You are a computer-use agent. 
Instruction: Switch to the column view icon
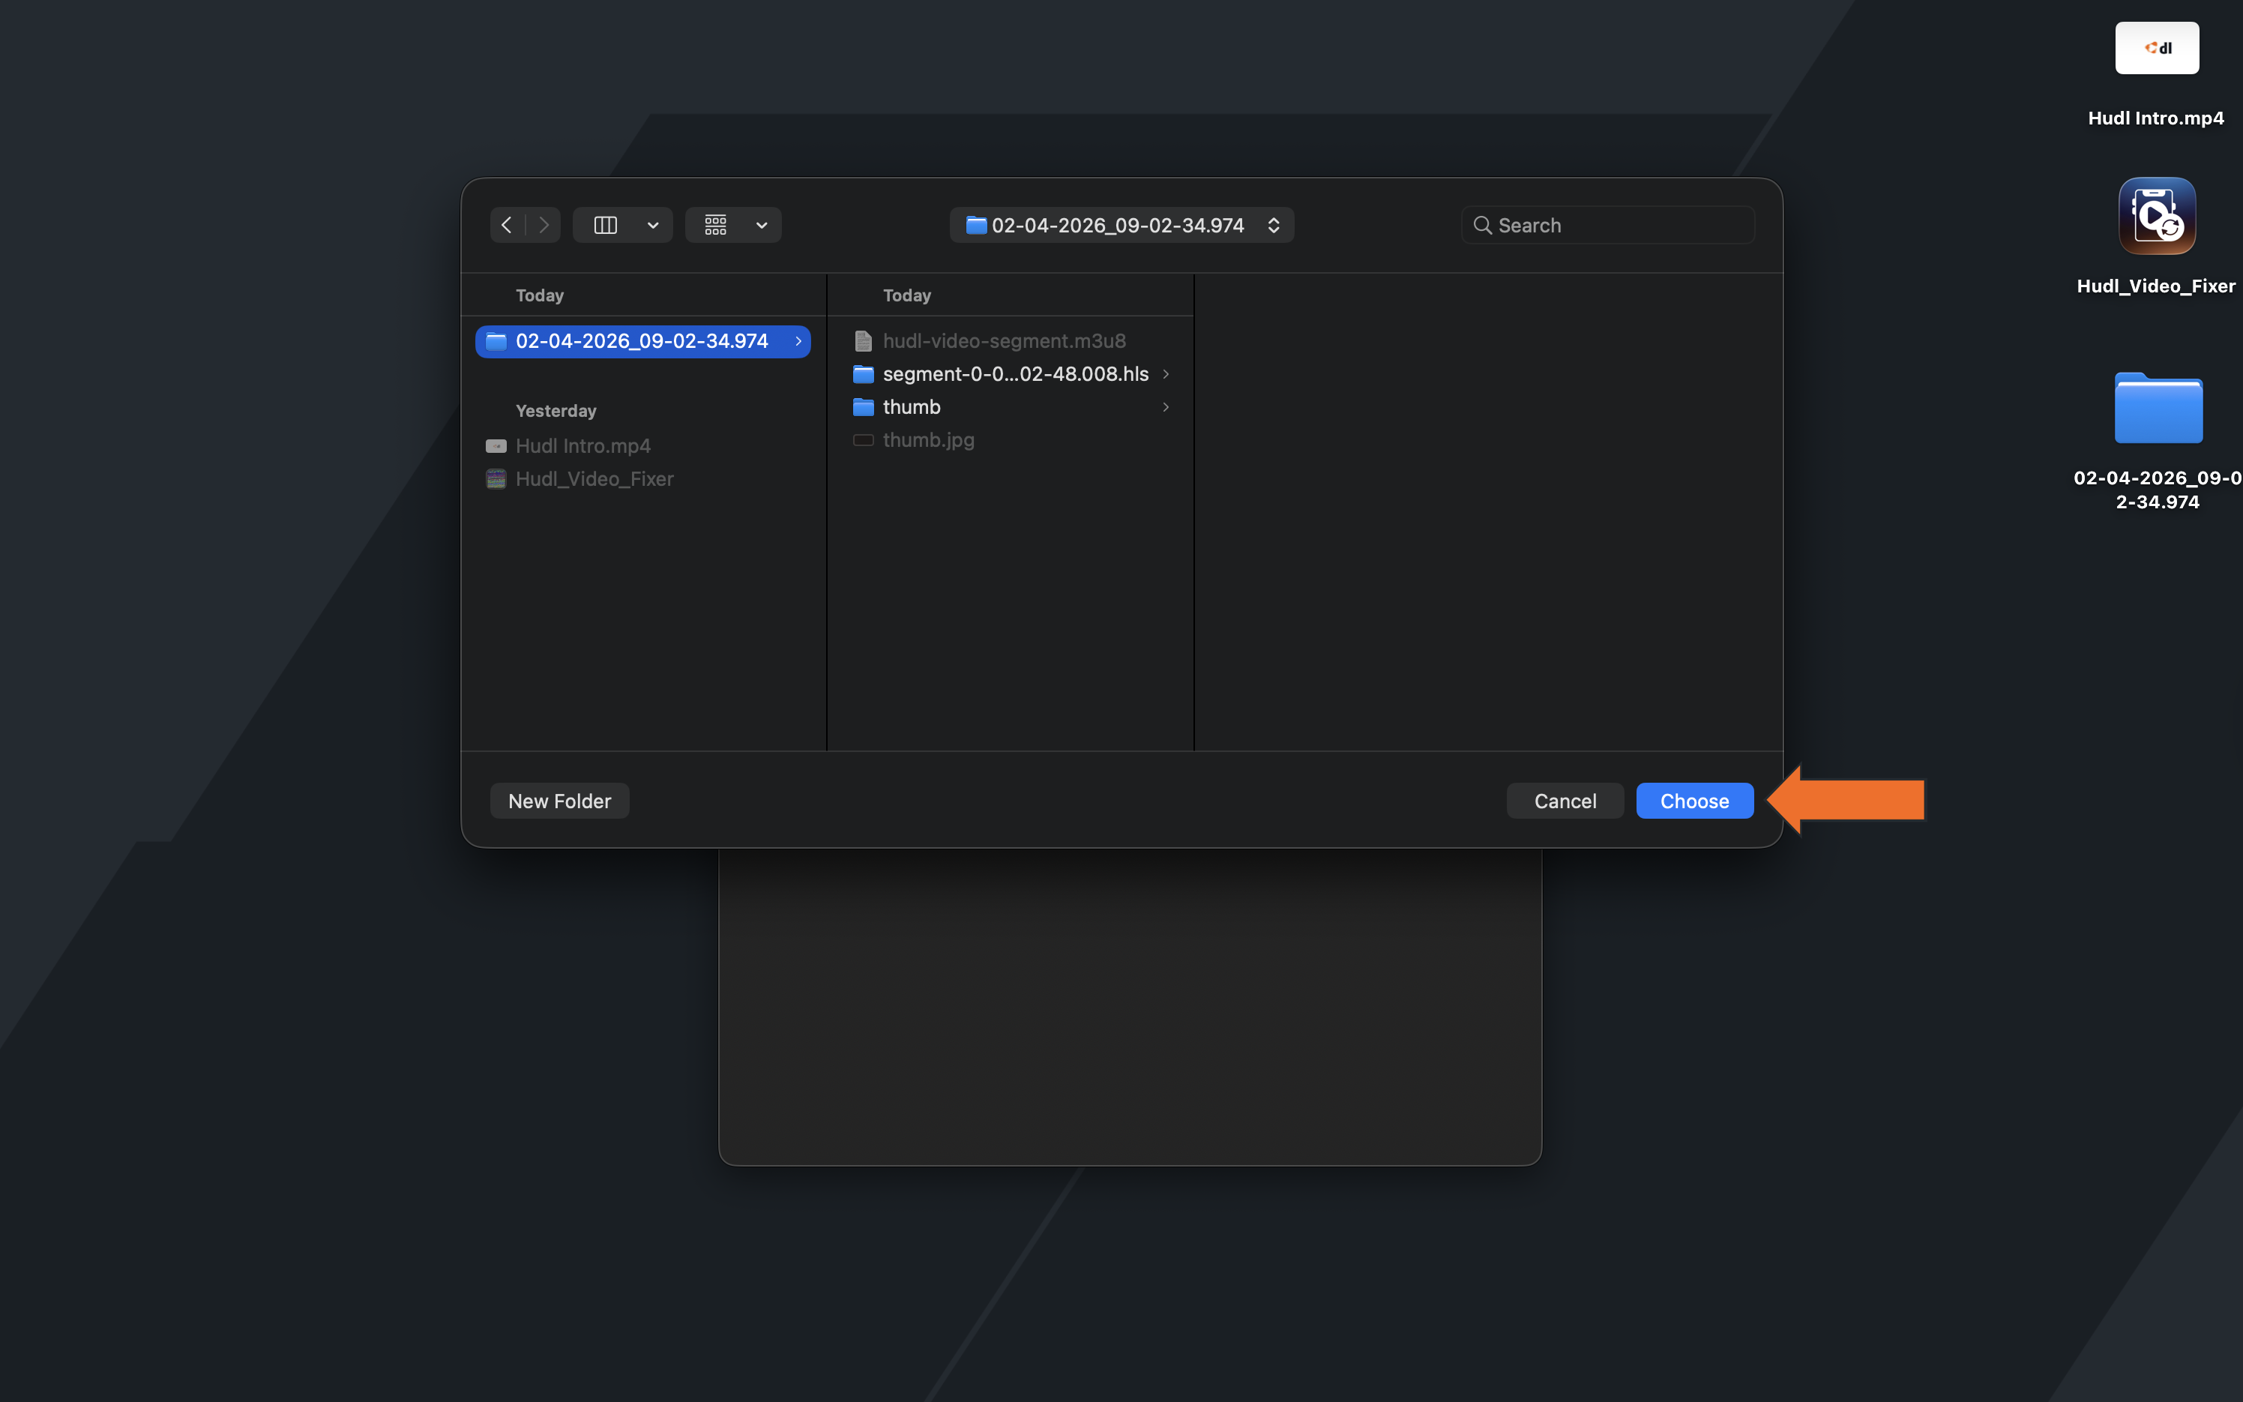(x=605, y=226)
